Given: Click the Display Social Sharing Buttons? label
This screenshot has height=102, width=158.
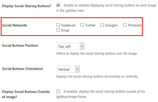Looking at the screenshot, I should pos(27,6).
